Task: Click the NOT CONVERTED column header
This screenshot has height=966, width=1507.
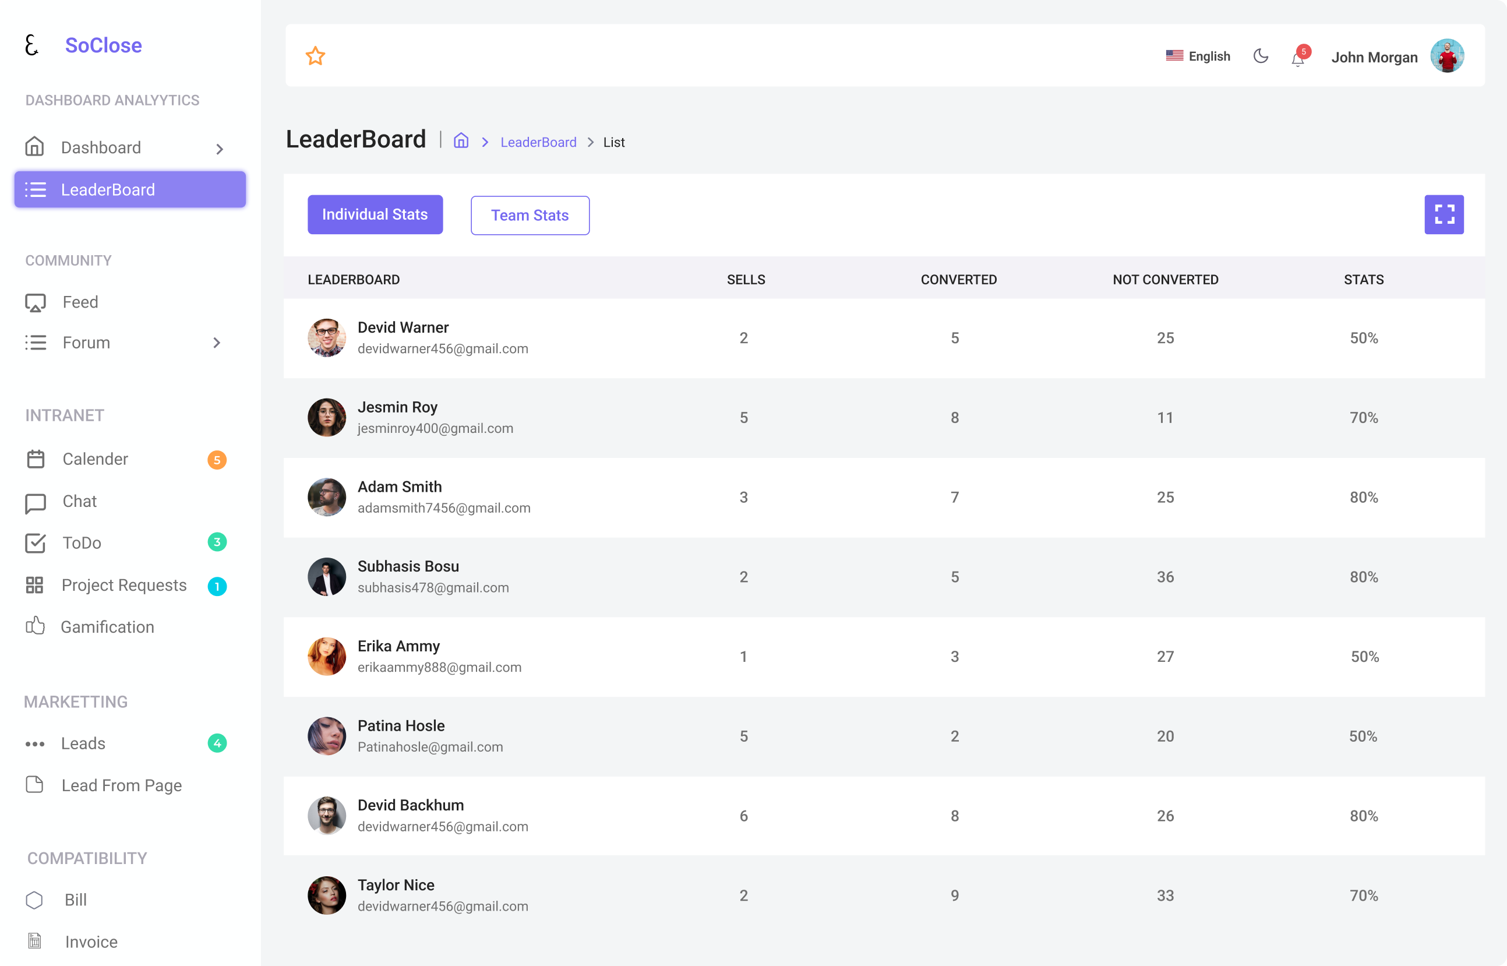Action: point(1165,280)
